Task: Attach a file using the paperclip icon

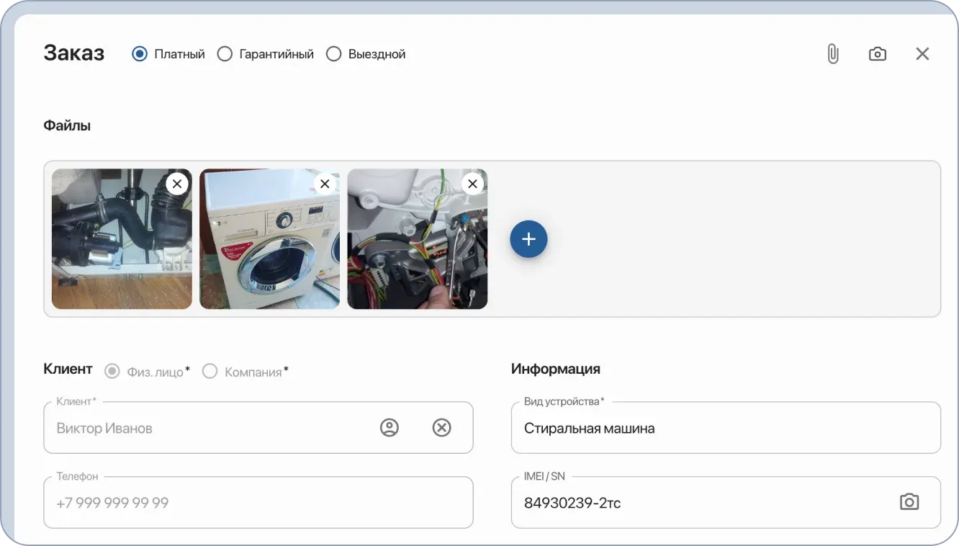Action: (833, 53)
